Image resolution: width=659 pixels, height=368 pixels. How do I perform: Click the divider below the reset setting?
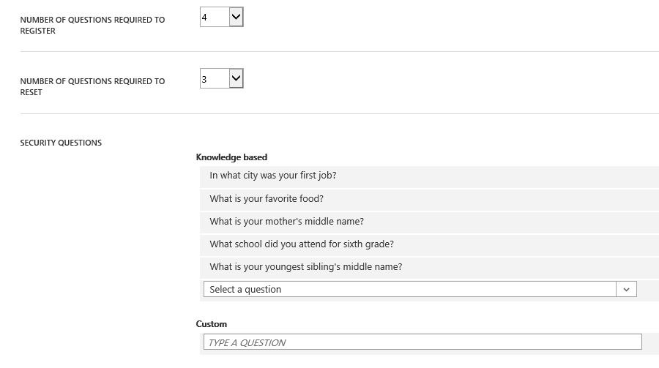click(x=339, y=113)
